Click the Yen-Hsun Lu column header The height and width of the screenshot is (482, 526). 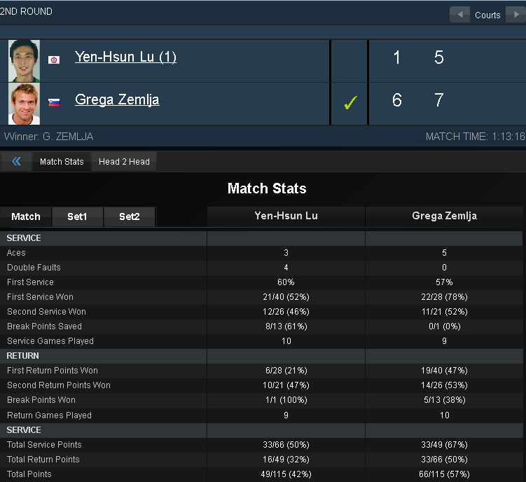pyautogui.click(x=286, y=216)
